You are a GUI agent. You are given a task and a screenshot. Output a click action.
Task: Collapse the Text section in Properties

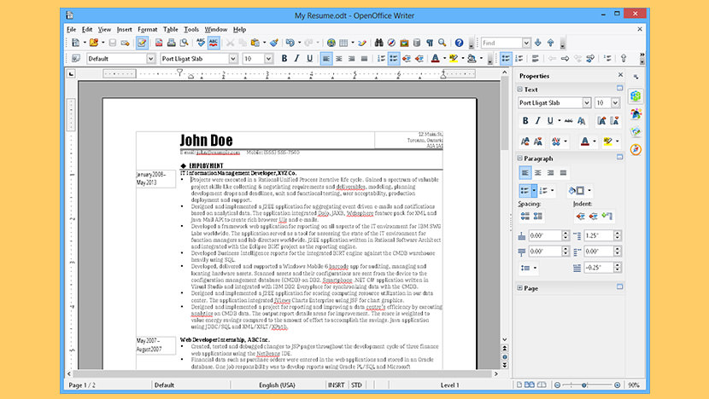point(520,90)
